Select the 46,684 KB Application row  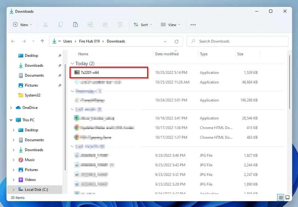click(x=166, y=82)
